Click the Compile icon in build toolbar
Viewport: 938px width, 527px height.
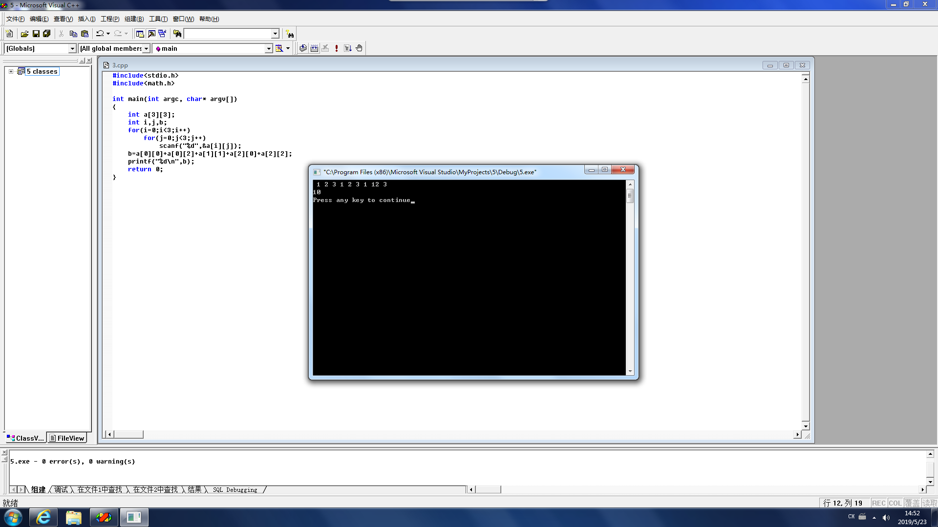pos(303,48)
